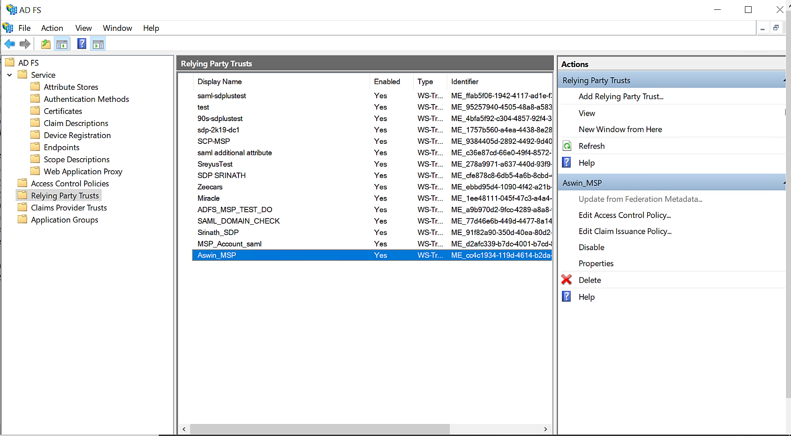Select Claims Provider Trusts in tree
Image resolution: width=791 pixels, height=436 pixels.
[69, 208]
